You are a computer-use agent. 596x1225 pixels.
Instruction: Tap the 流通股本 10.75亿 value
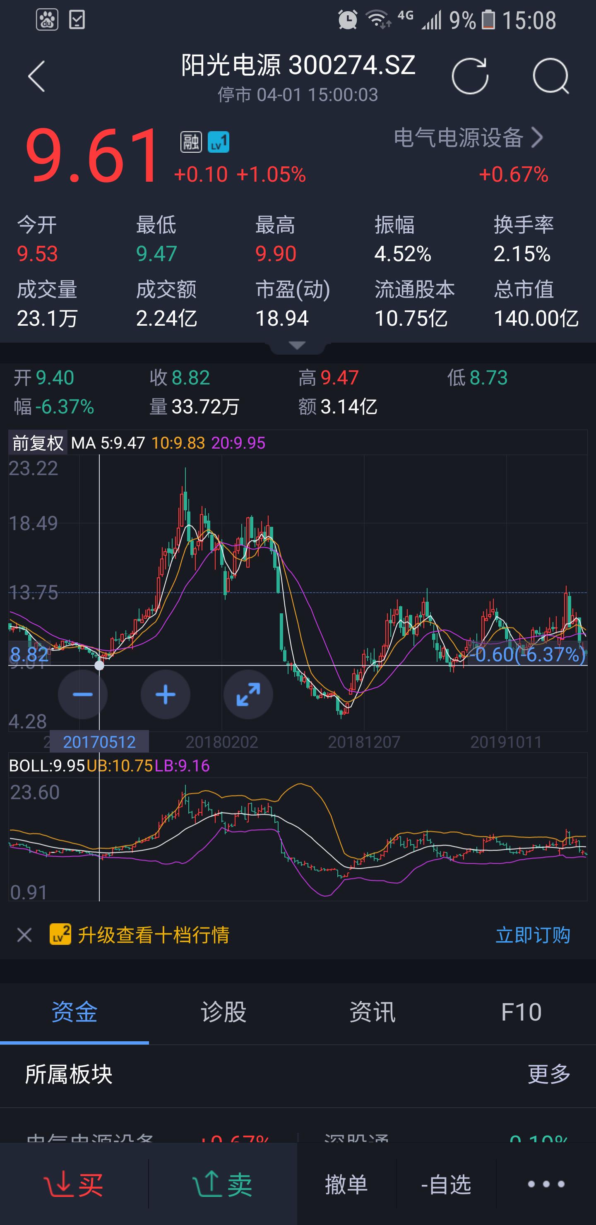(x=411, y=318)
